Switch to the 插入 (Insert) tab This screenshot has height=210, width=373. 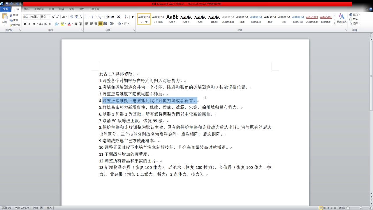coord(27,9)
